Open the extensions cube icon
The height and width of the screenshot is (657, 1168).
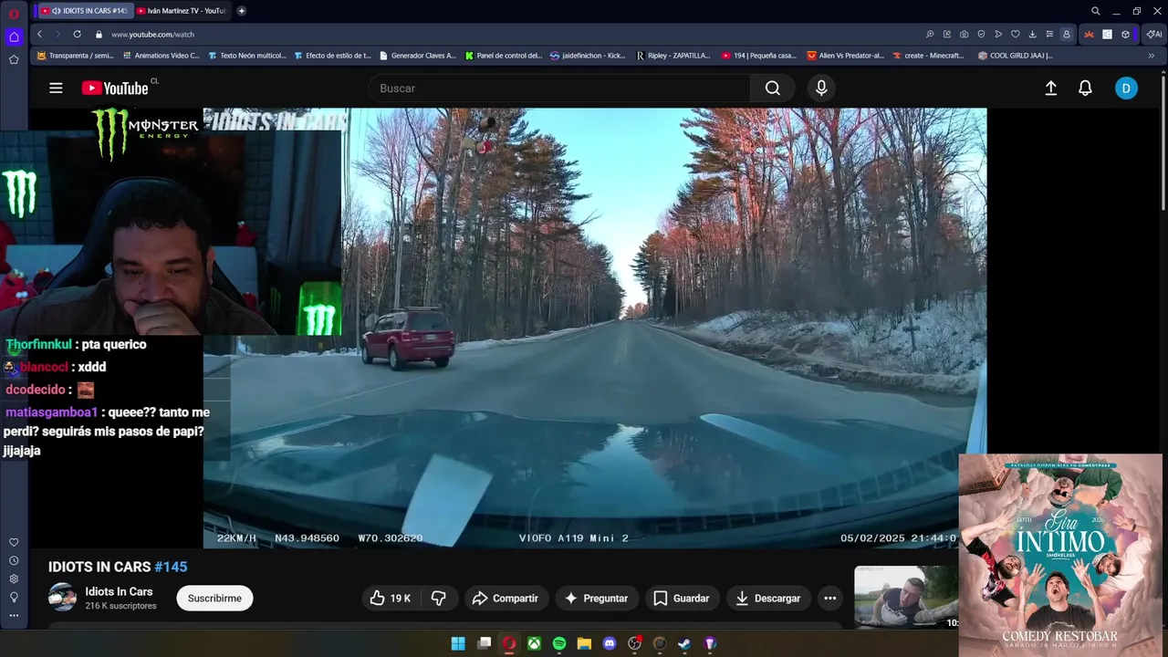pyautogui.click(x=1125, y=34)
